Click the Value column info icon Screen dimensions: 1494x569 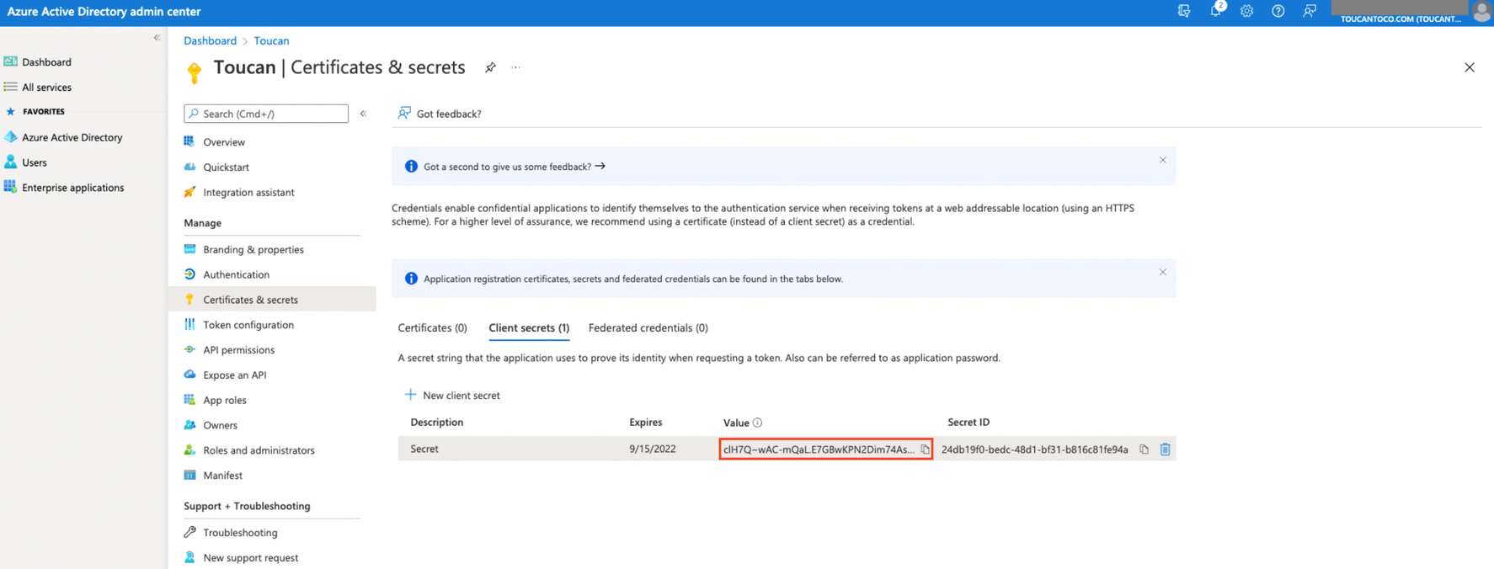(757, 423)
